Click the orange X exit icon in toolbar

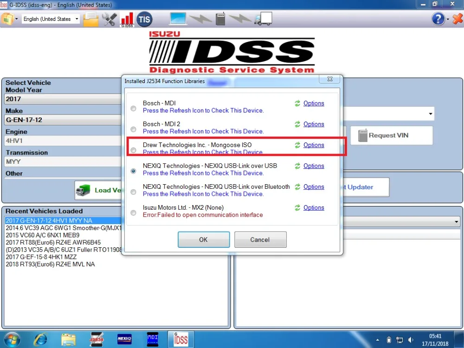pyautogui.click(x=458, y=19)
